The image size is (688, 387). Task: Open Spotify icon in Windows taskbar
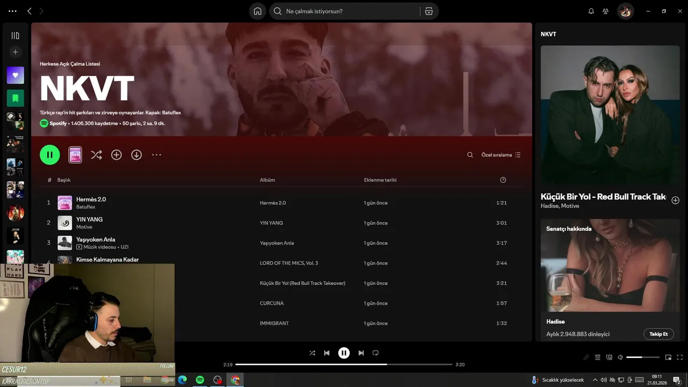[200, 380]
